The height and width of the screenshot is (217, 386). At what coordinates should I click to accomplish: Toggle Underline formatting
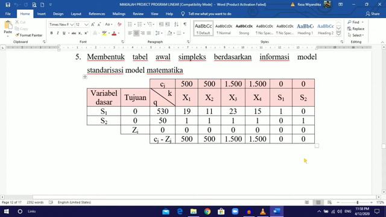(x=64, y=33)
